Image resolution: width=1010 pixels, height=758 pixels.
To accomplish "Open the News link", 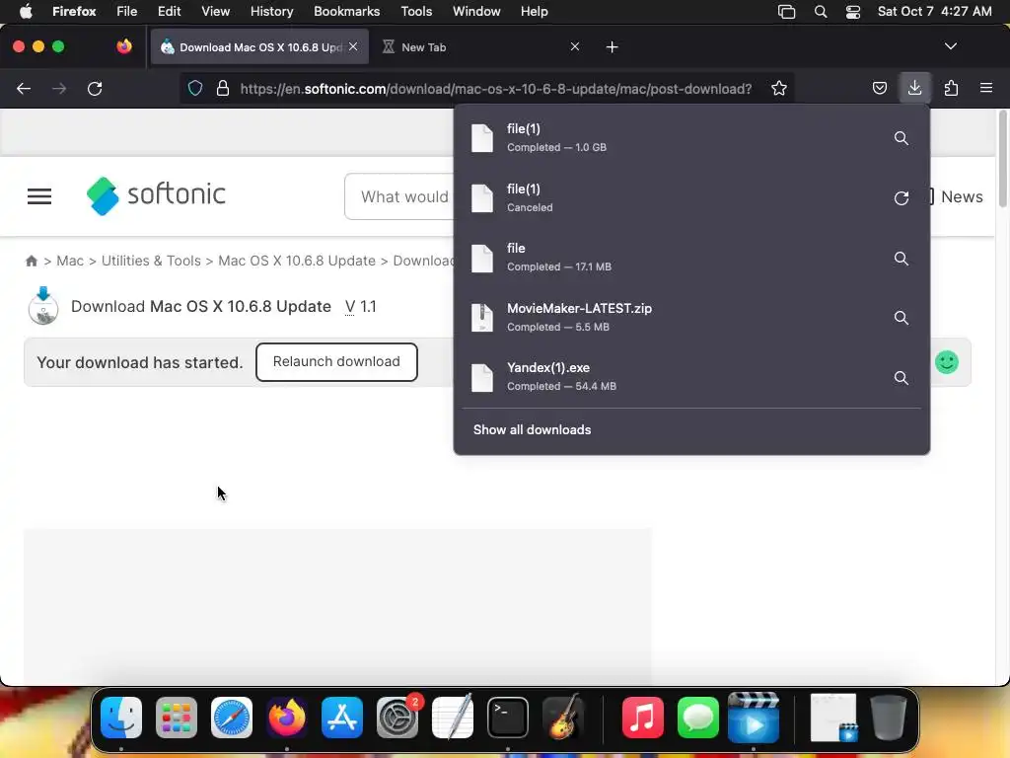I will (x=962, y=196).
